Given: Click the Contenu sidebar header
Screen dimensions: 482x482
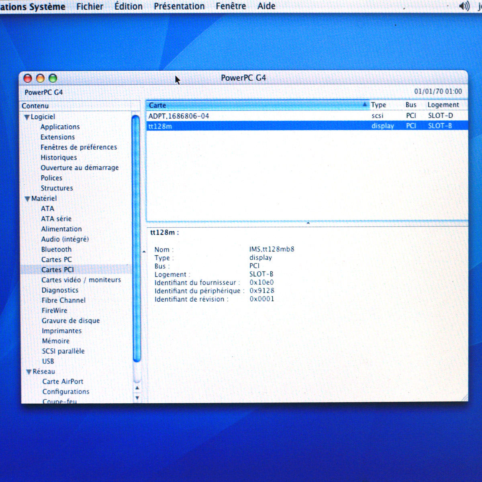Looking at the screenshot, I should pyautogui.click(x=80, y=106).
